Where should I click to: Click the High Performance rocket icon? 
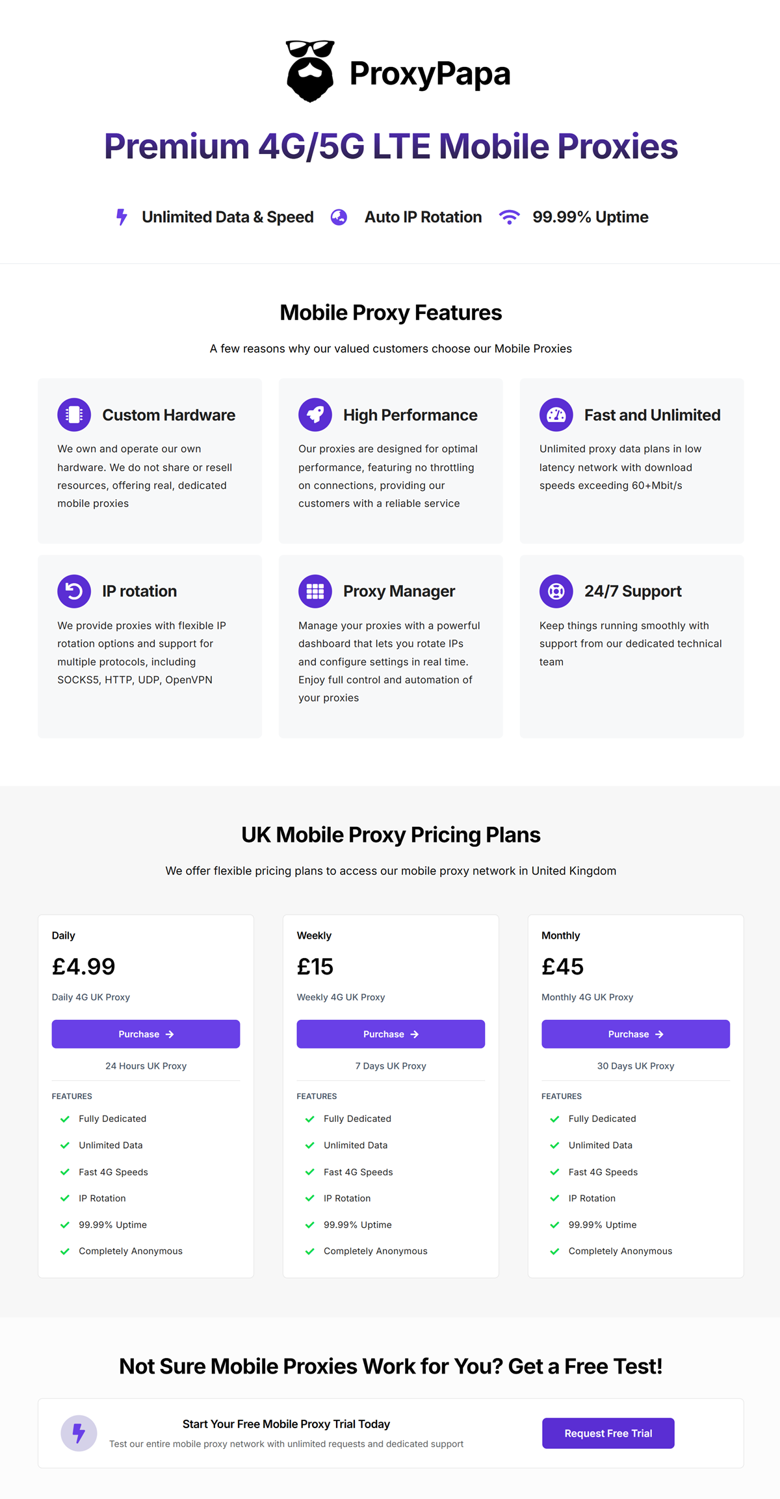click(315, 415)
